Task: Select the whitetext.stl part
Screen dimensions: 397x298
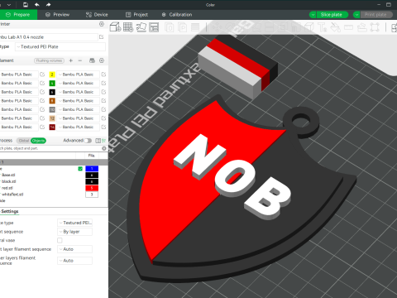Action: pyautogui.click(x=12, y=195)
